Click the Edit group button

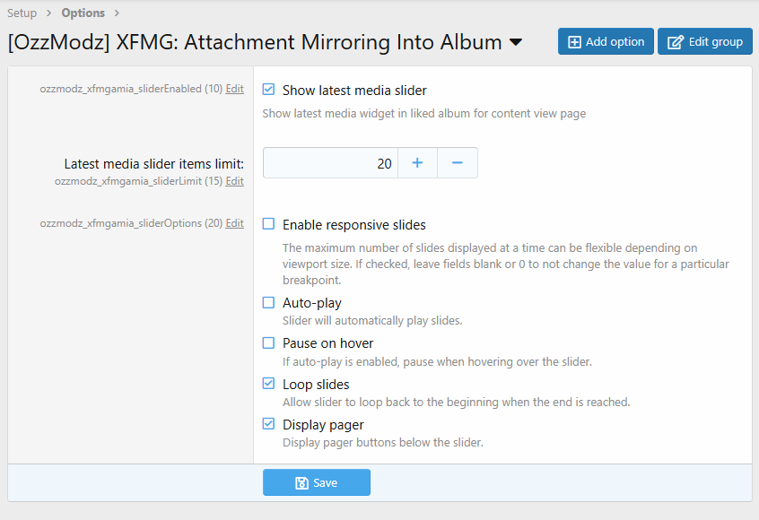tap(705, 41)
